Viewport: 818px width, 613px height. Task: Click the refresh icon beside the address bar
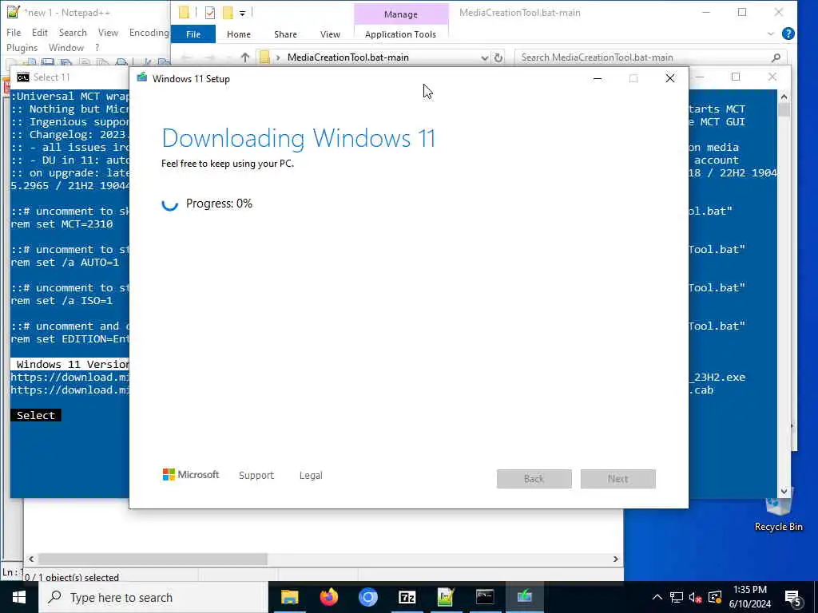click(498, 57)
